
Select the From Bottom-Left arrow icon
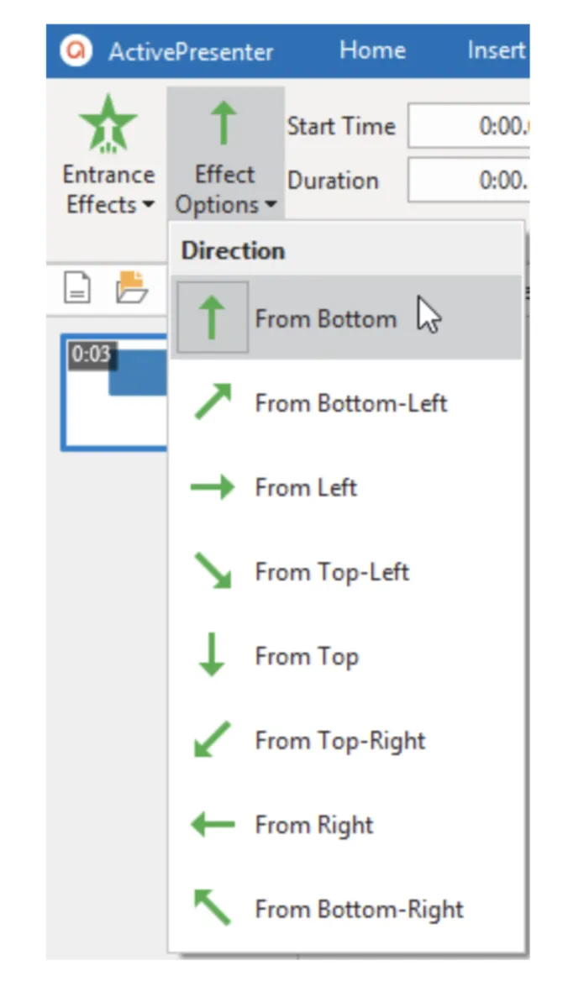(212, 403)
